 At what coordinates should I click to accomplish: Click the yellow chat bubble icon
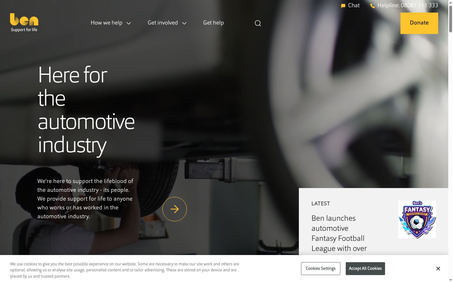[343, 6]
